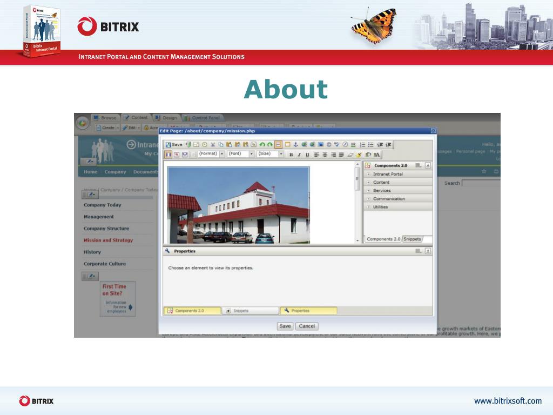Toggle the Snippets taskbar button
This screenshot has height=415, width=553.
(x=251, y=311)
